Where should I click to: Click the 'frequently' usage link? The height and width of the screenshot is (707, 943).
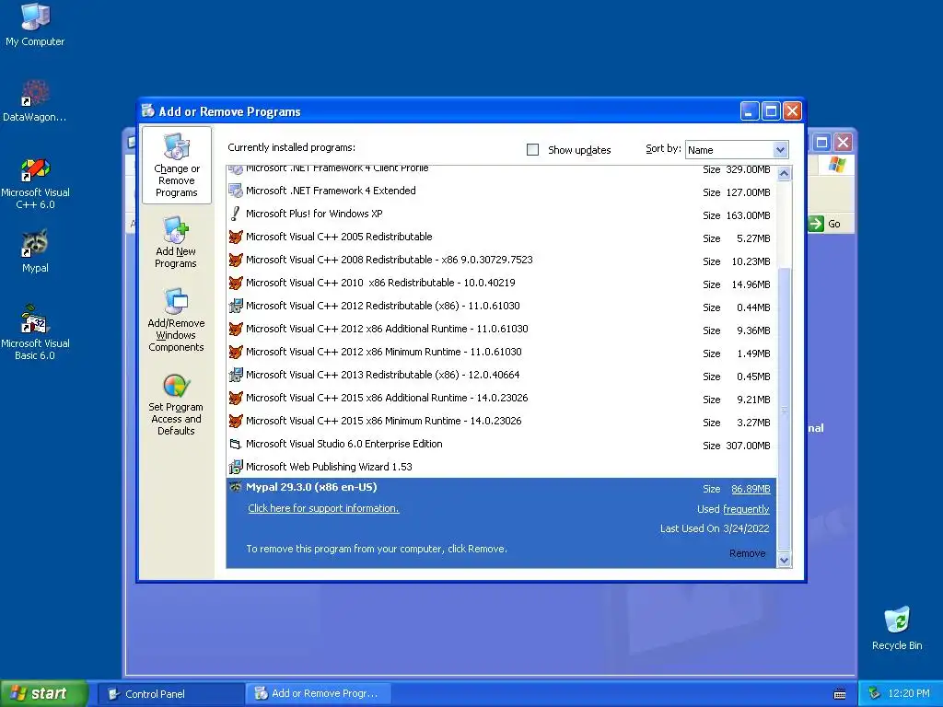coord(746,509)
